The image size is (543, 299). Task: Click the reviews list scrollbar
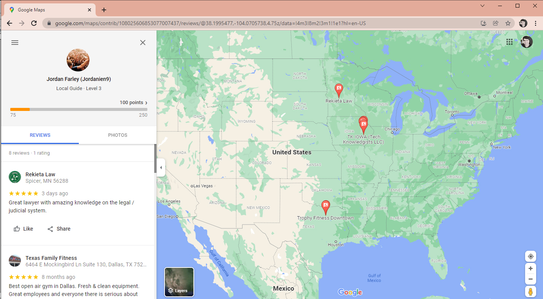(155, 158)
